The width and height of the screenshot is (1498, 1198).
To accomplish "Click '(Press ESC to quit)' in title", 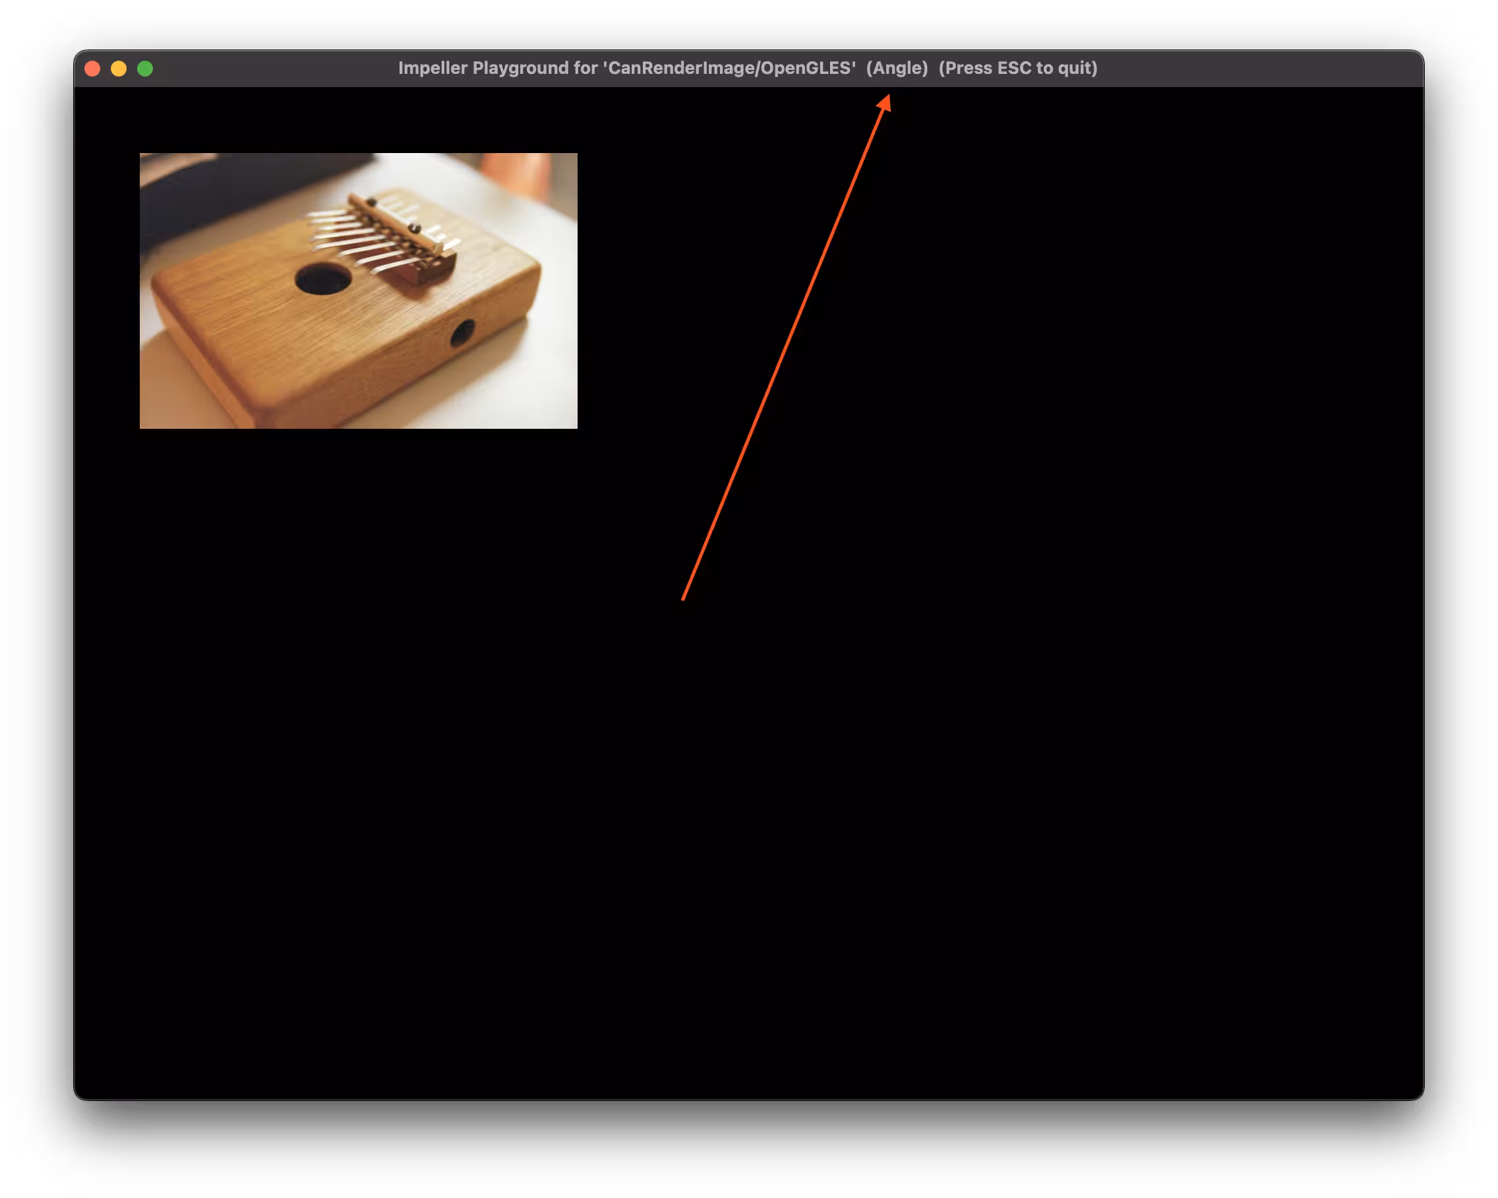I will (x=1017, y=68).
